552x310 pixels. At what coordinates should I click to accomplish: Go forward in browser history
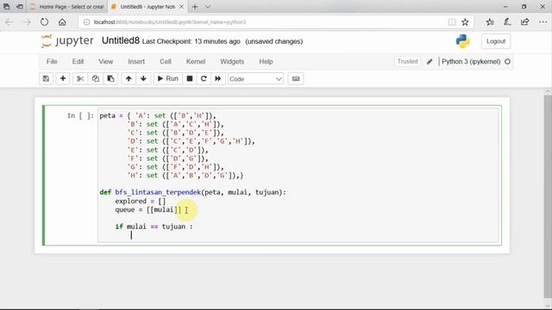click(x=27, y=22)
